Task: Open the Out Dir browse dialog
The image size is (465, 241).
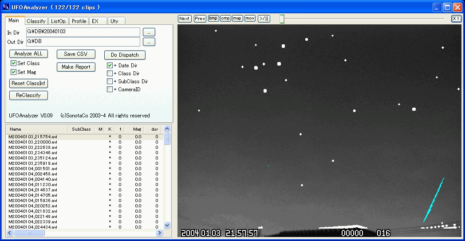Action: (149, 42)
